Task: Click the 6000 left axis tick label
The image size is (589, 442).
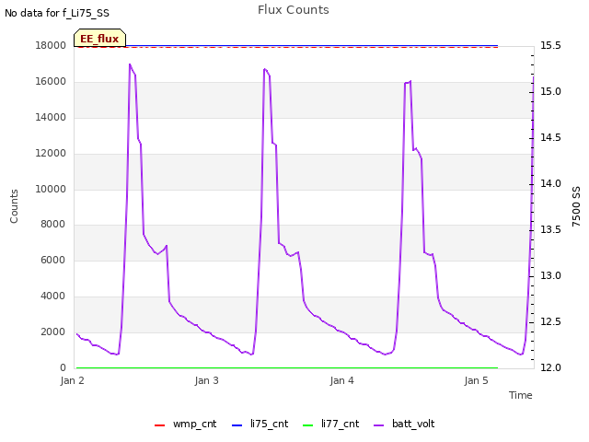Action: tap(53, 260)
